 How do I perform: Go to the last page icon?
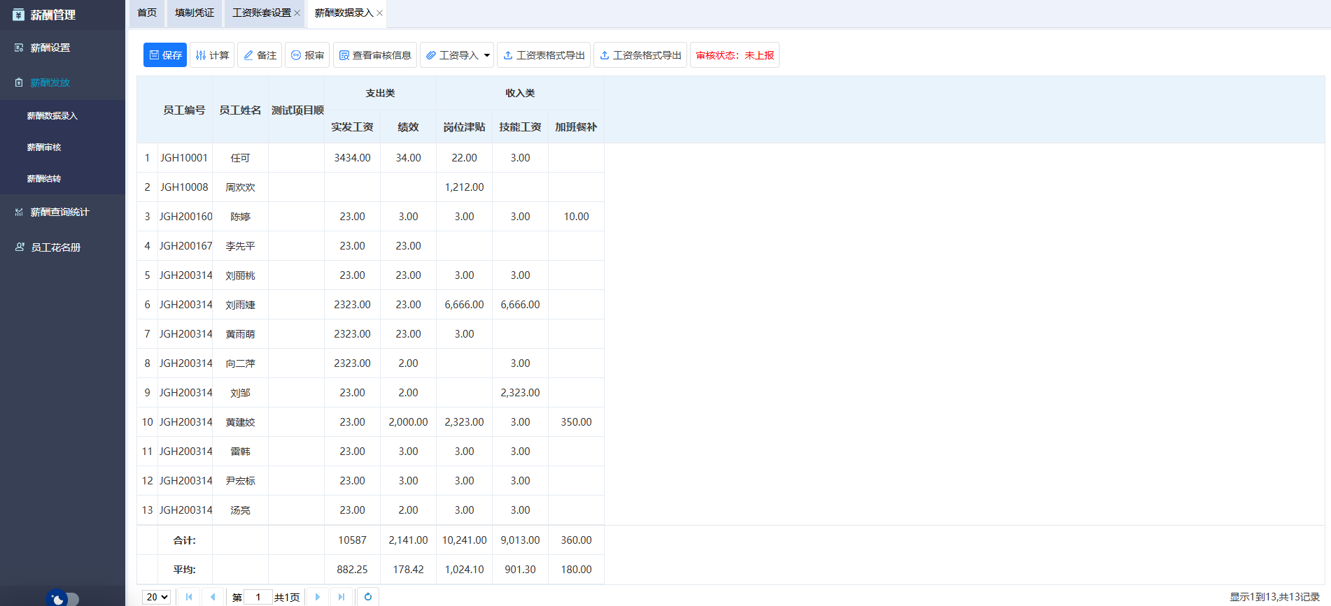pos(341,597)
